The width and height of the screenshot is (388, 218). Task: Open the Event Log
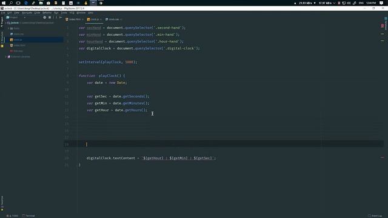[375, 216]
